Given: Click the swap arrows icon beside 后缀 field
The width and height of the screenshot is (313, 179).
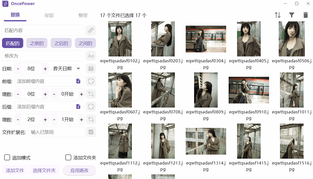Looking at the screenshot, I should pos(91,107).
